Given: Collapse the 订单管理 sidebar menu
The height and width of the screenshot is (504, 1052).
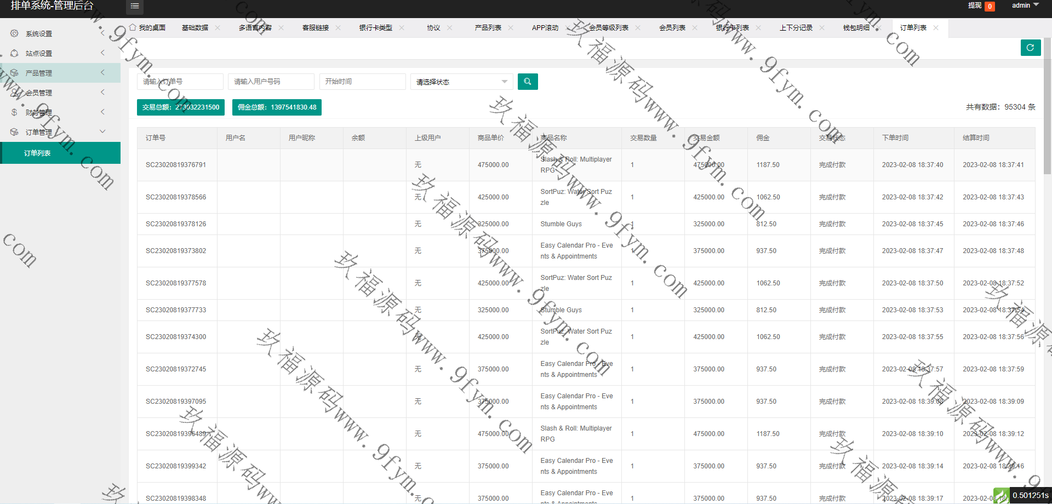Looking at the screenshot, I should [x=102, y=132].
